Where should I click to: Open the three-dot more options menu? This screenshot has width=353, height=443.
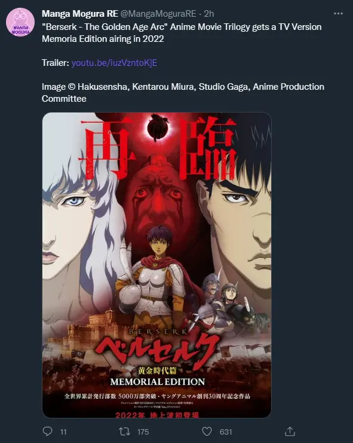click(x=338, y=14)
